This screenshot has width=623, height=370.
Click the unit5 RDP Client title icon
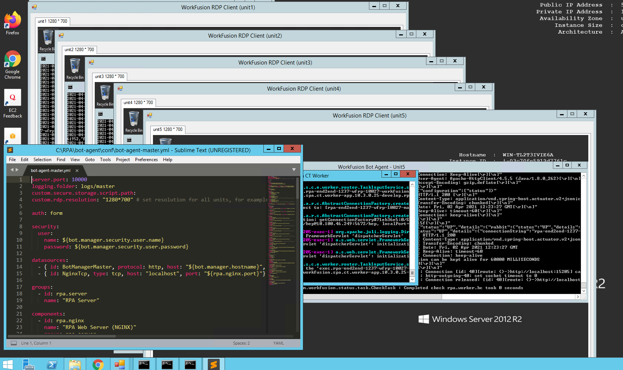coord(150,115)
